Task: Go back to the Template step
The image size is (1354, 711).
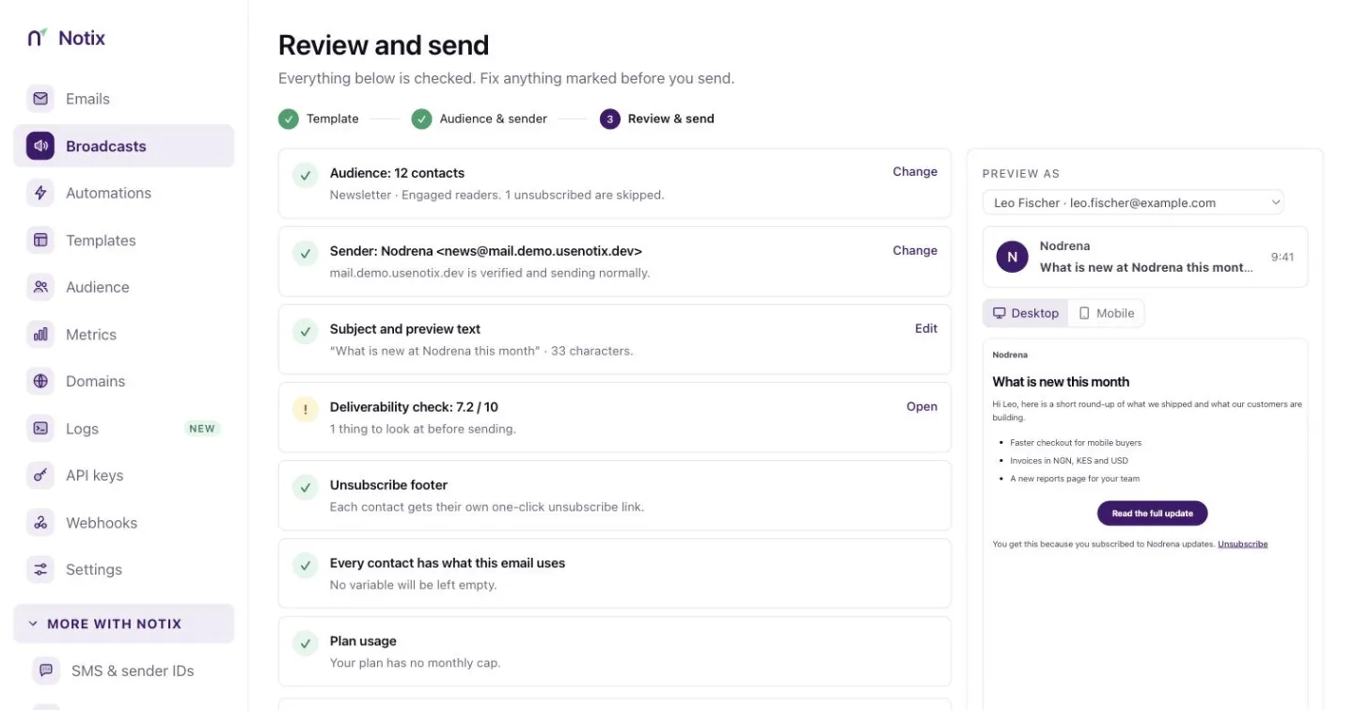Action: [319, 118]
